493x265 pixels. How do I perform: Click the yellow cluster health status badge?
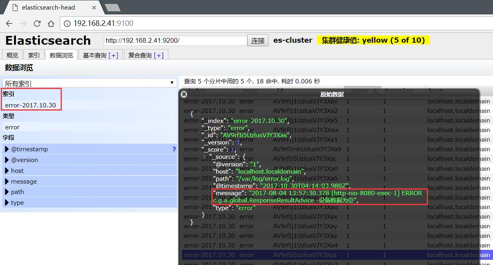pyautogui.click(x=373, y=40)
